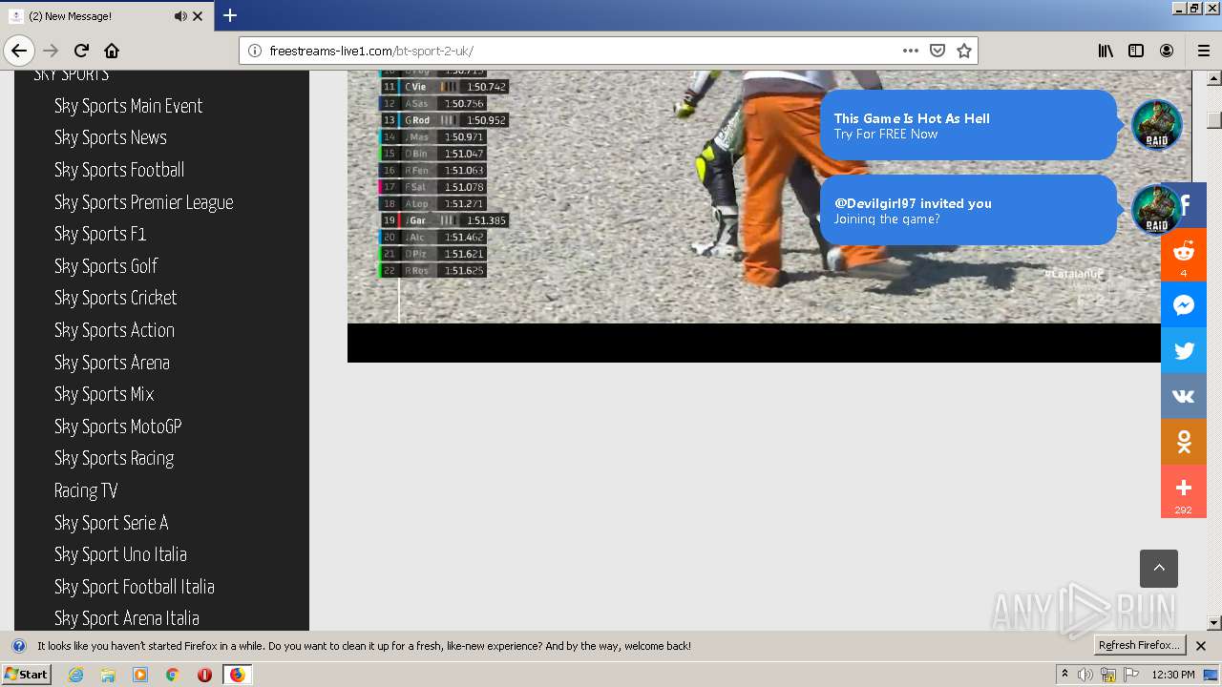This screenshot has width=1222, height=687.
Task: Click the page vertical scrollbar down arrow
Action: pos(1214,623)
